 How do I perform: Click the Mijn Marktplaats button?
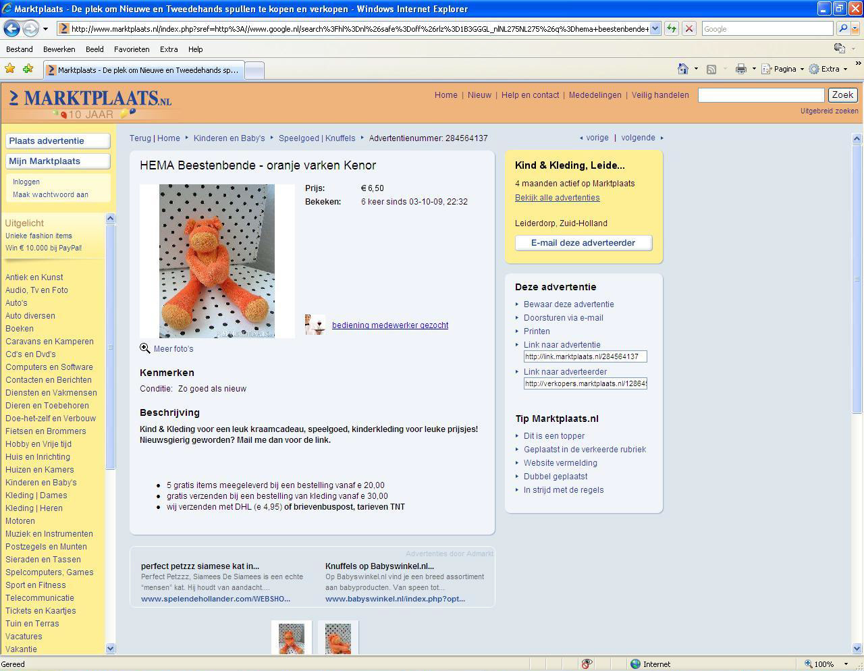tap(58, 161)
